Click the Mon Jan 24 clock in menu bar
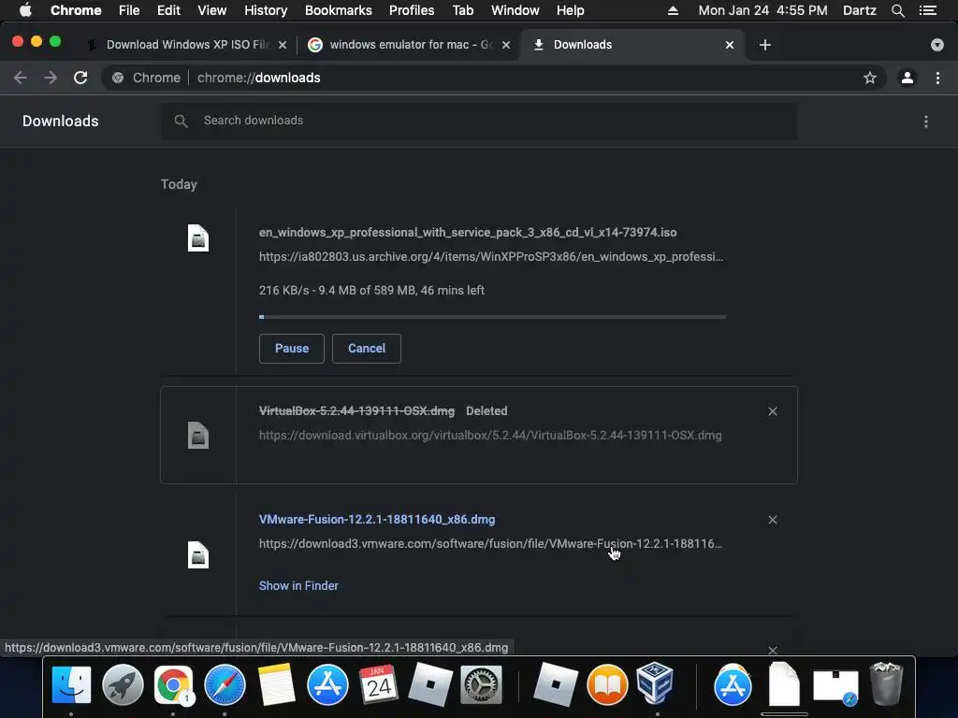This screenshot has width=958, height=718. (762, 10)
